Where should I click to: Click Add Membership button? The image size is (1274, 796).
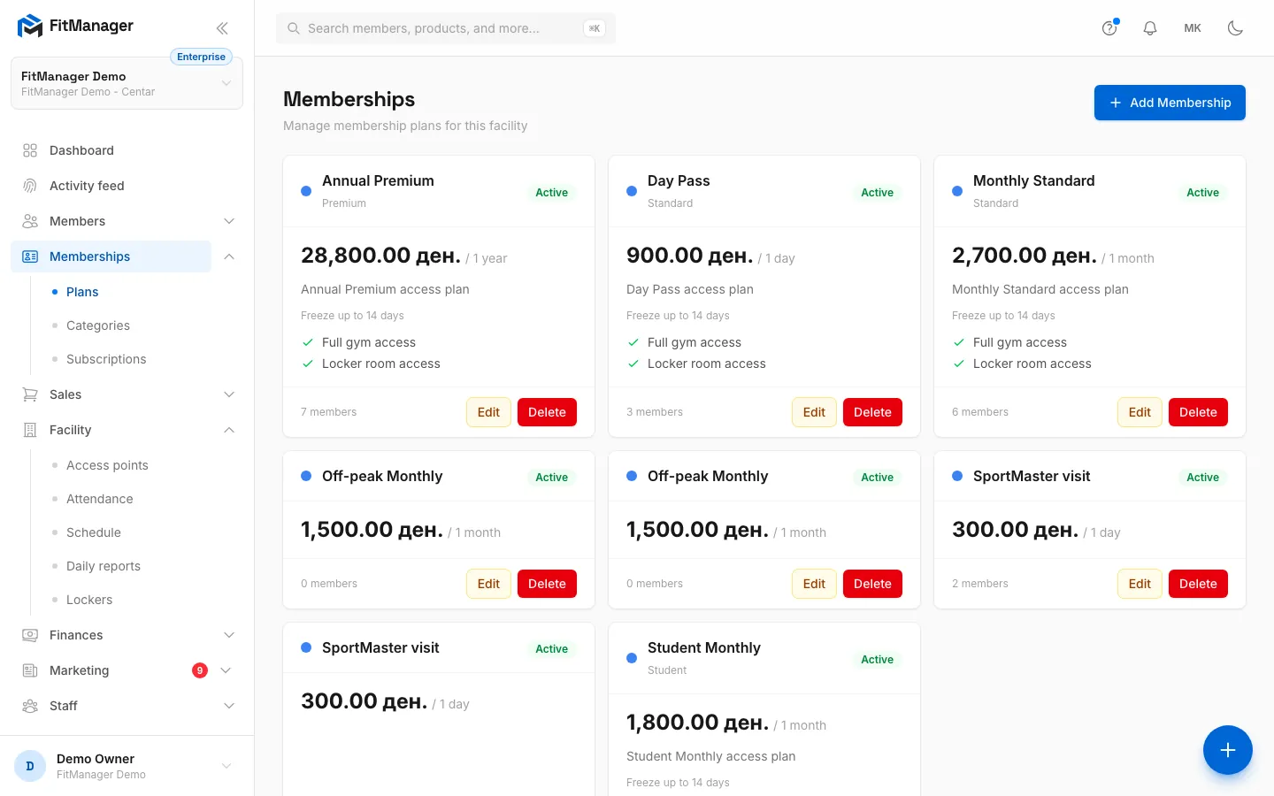click(x=1170, y=103)
